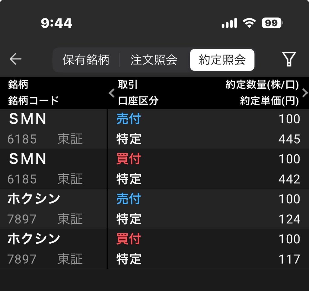Tap the Wi-Fi status icon
Screen dimensions: 309x291
[x=249, y=23]
